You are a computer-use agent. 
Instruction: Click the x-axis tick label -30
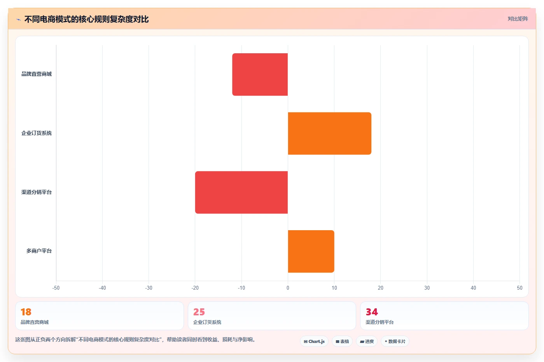(x=149, y=288)
